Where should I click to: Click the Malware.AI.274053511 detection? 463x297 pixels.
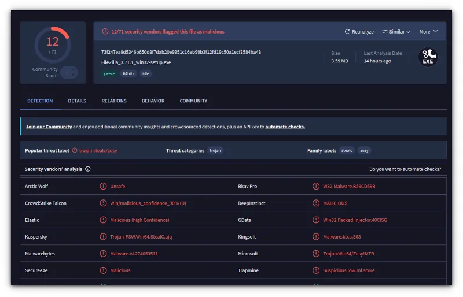click(134, 254)
